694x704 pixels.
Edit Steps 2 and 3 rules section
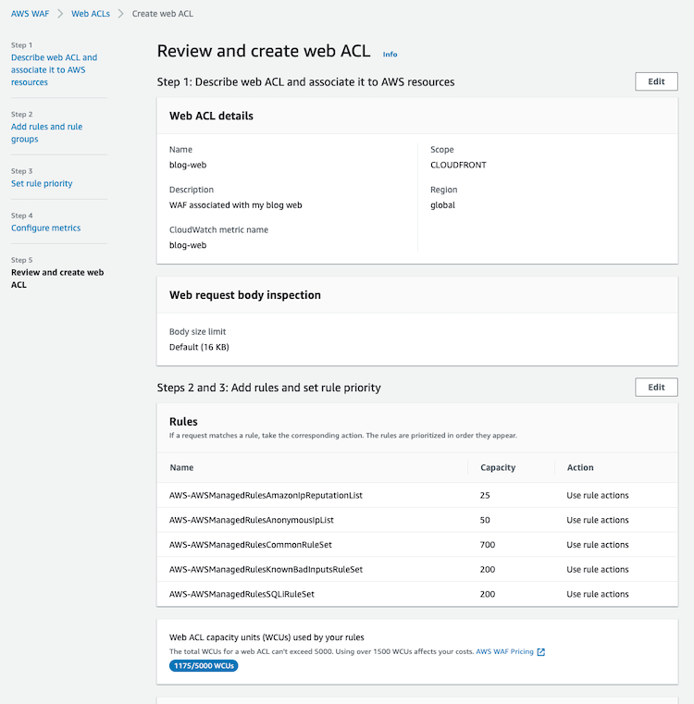point(656,388)
